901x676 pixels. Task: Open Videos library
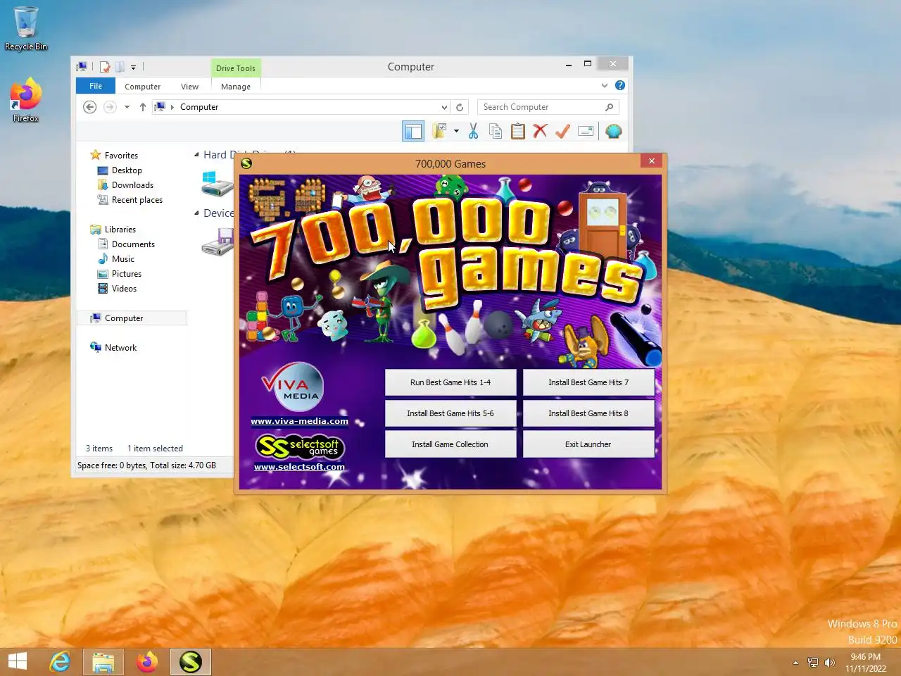point(124,289)
